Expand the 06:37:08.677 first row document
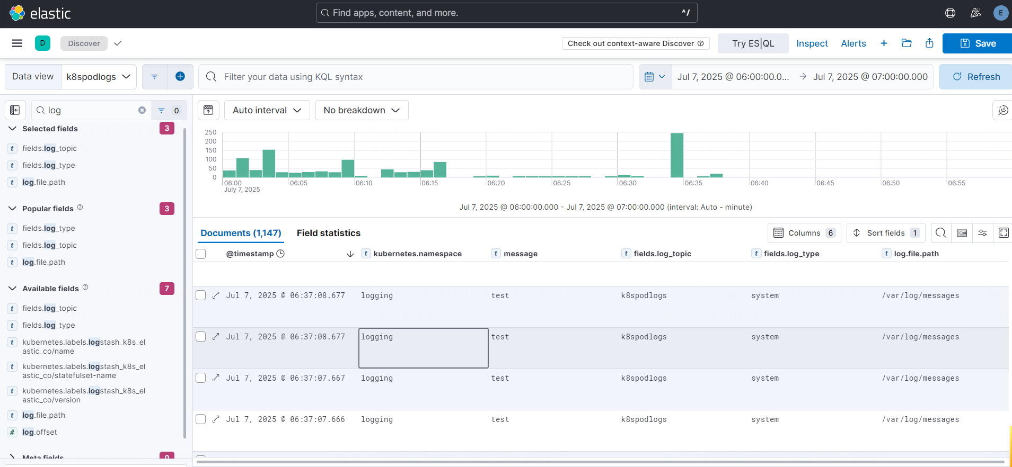The image size is (1012, 467). pos(216,295)
